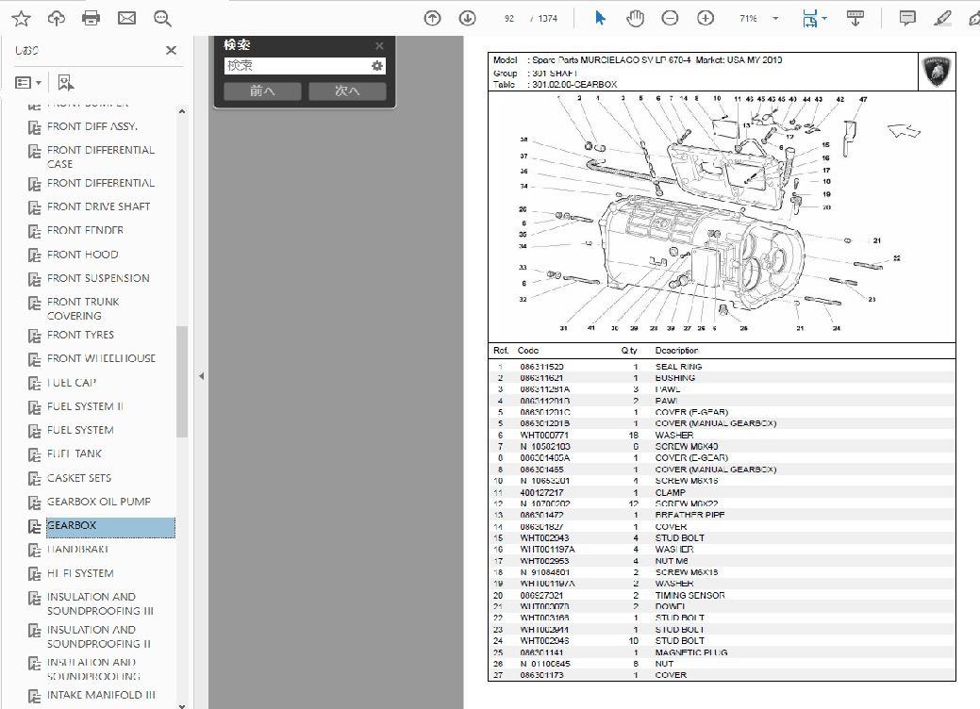Image resolution: width=980 pixels, height=709 pixels.
Task: Click the bookmarks scrollbar thumb
Action: (182, 381)
